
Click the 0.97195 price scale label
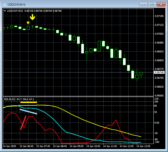click(159, 16)
